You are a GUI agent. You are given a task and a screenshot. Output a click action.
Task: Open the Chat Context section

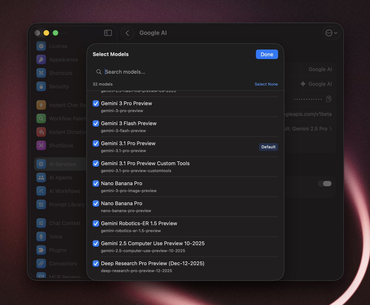(x=65, y=223)
